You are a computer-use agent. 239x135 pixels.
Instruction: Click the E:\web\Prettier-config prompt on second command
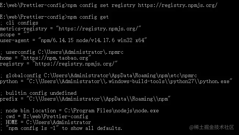point(34,17)
